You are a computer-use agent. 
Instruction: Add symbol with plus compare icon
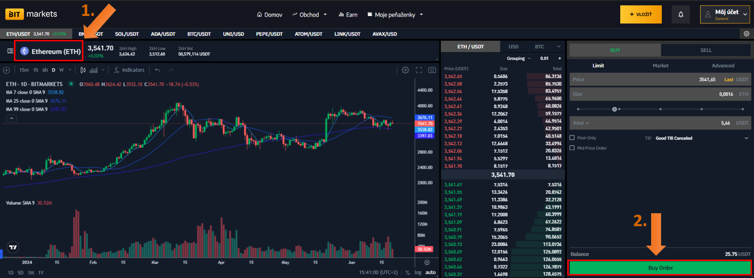(6, 70)
